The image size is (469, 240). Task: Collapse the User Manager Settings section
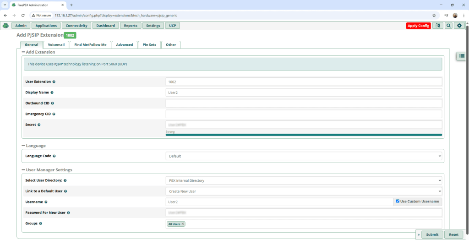(x=23, y=170)
